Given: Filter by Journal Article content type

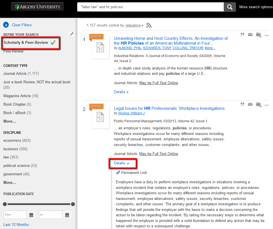Looking at the screenshot, I should point(21,74).
